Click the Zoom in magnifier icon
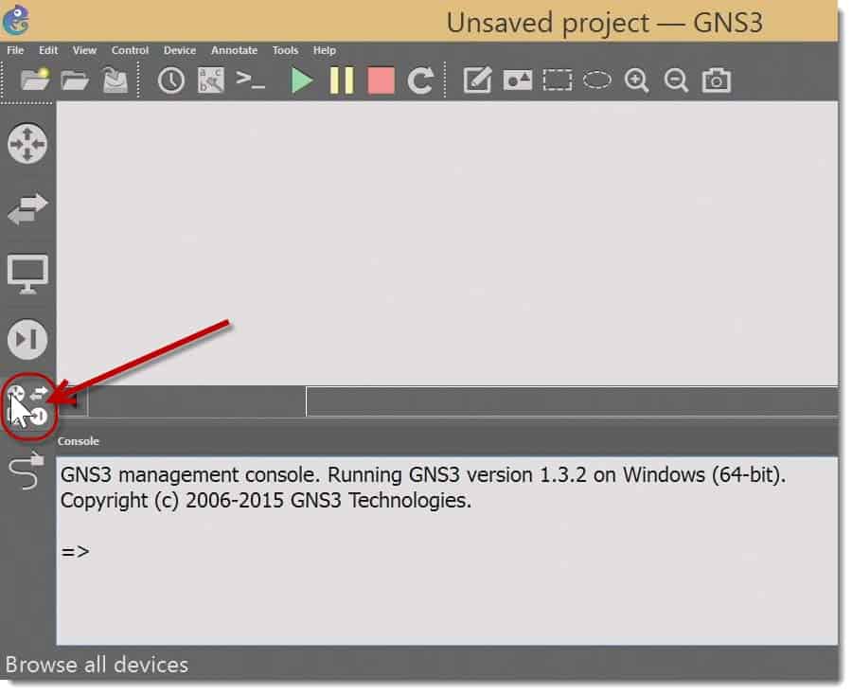 point(636,80)
